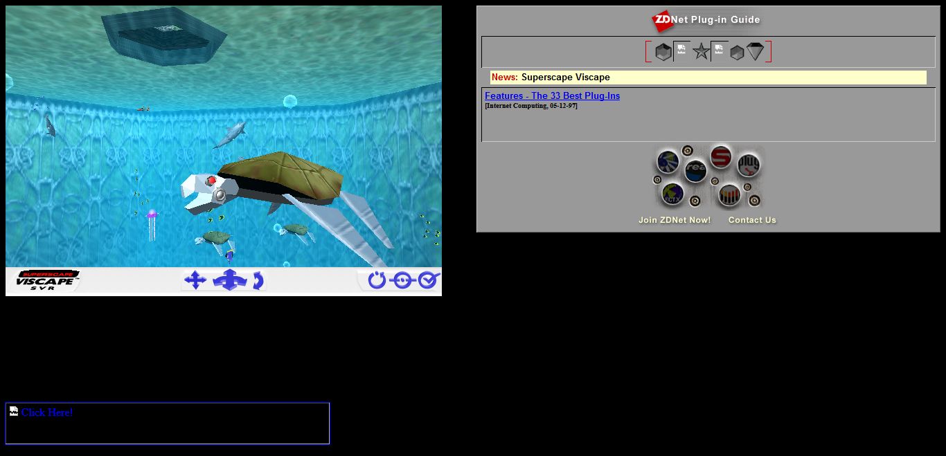This screenshot has width=946, height=456.
Task: Click the 'Contact Us' link
Action: pyautogui.click(x=752, y=220)
